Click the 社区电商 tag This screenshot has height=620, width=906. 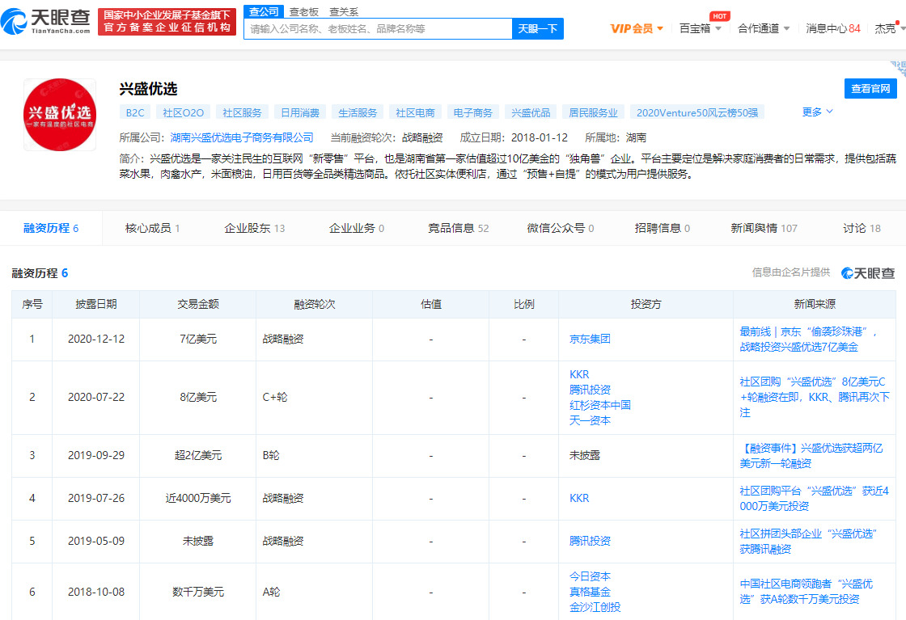tap(416, 112)
